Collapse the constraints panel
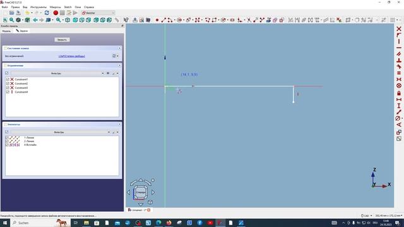This screenshot has width=404, height=227. (119, 66)
